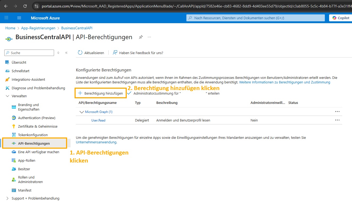Toggle sidebar expand/collapse-all arrows

tap(58, 53)
